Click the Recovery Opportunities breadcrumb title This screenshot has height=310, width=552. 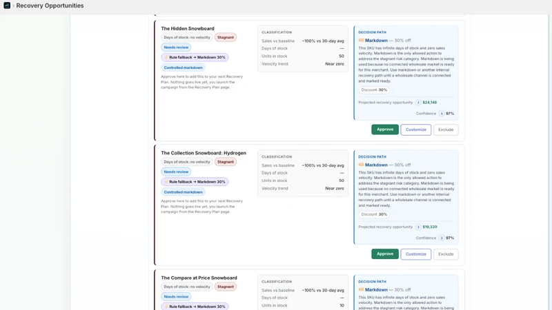click(50, 6)
